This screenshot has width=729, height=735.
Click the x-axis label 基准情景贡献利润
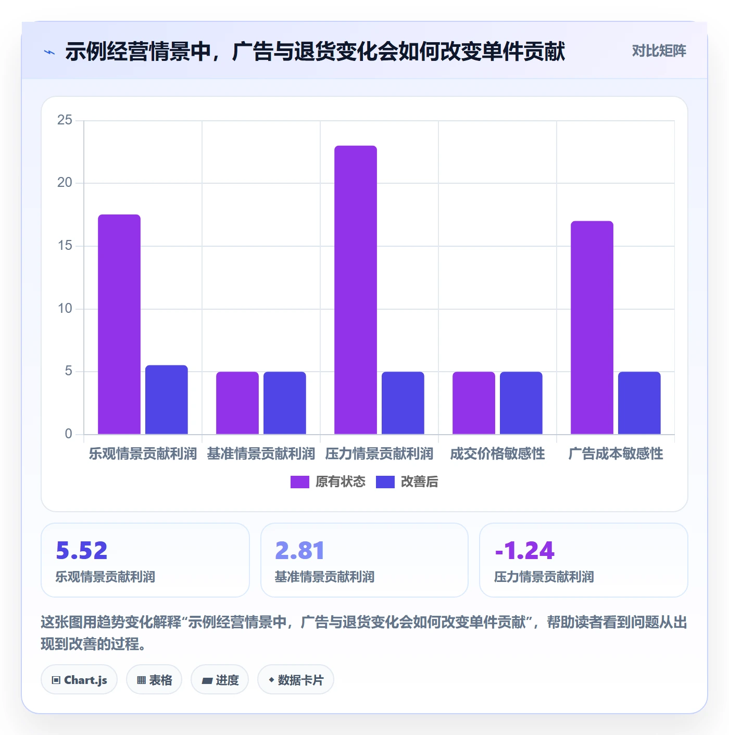coord(261,454)
